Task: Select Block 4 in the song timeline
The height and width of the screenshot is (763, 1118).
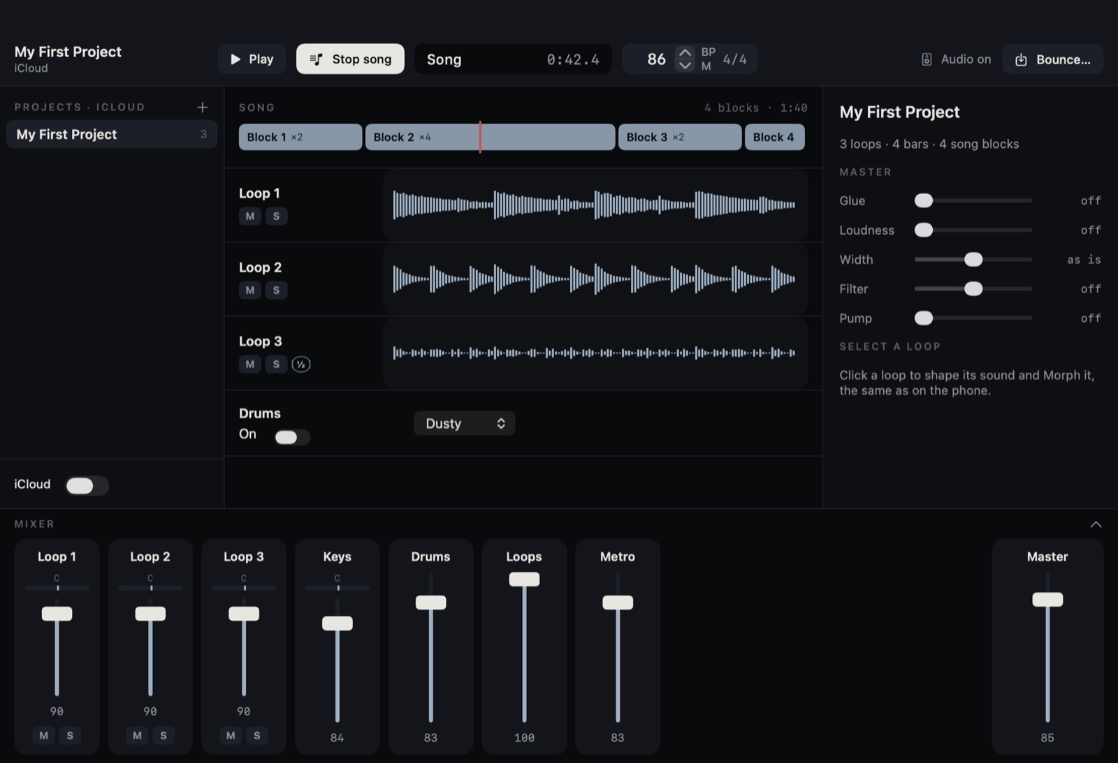Action: 774,137
